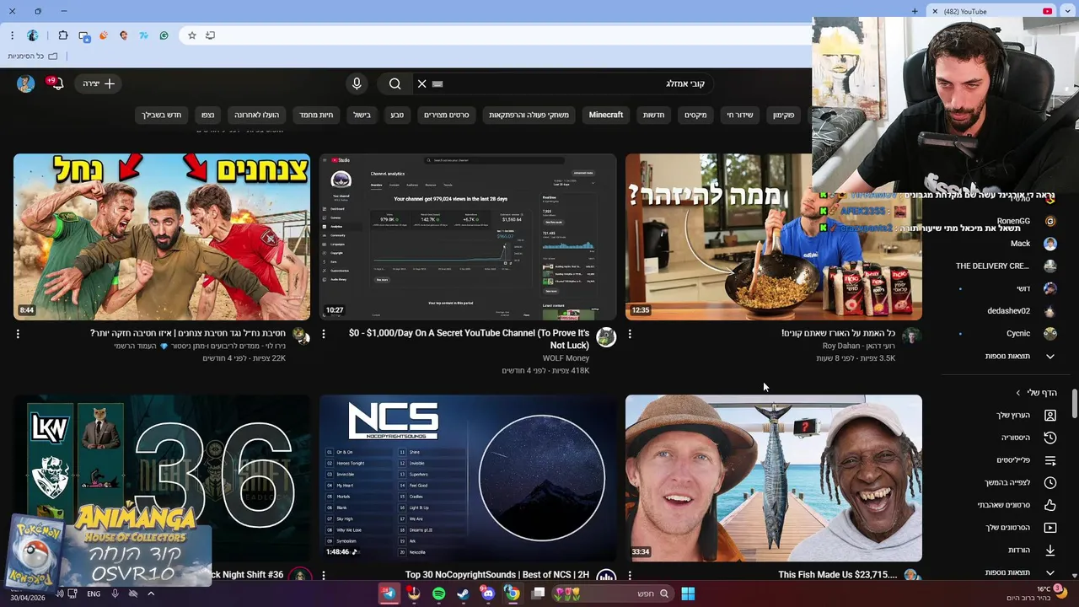Show hidden system tray icons chevron
This screenshot has height=607, width=1079.
(151, 594)
